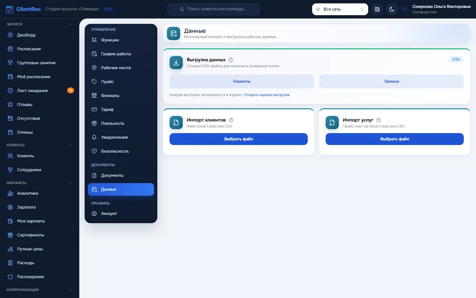Collapse the КЛИЕНТЫ sidebar section
The image size is (476, 298).
70,145
